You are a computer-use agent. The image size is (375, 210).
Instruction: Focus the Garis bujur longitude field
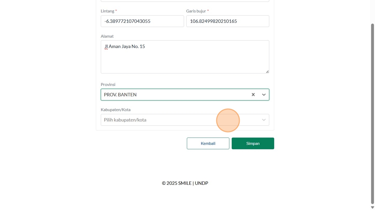click(228, 21)
